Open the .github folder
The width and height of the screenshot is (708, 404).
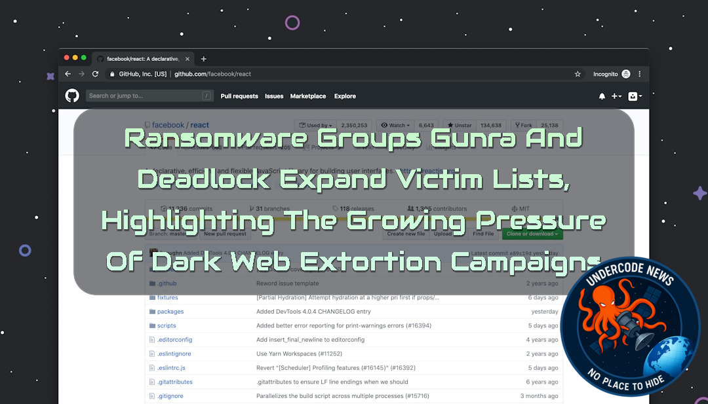(x=167, y=284)
